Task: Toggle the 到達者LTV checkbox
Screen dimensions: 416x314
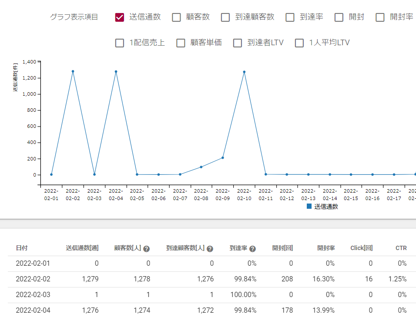Action: pos(238,43)
